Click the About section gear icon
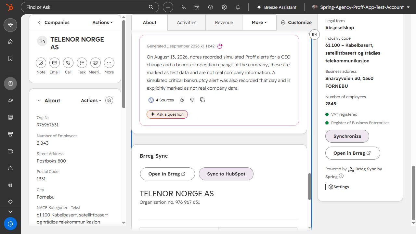The height and width of the screenshot is (234, 416). 110,100
